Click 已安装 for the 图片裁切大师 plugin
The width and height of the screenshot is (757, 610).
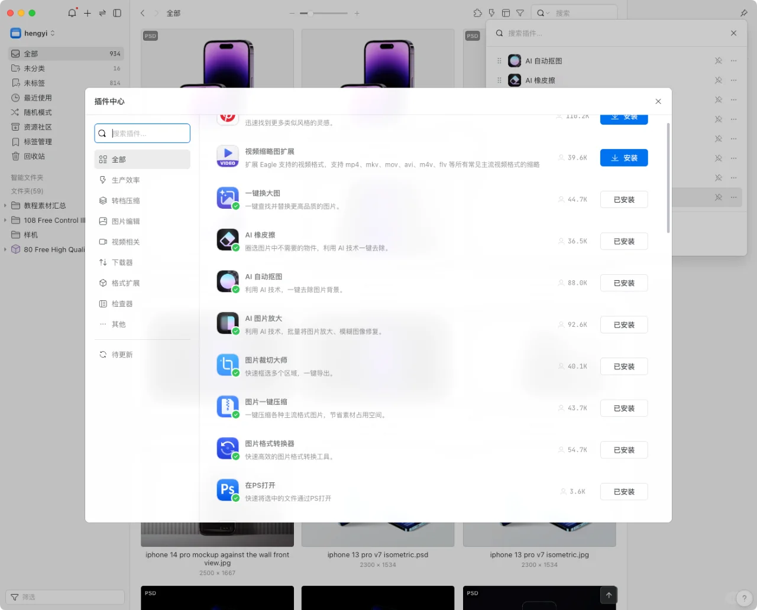pos(624,366)
